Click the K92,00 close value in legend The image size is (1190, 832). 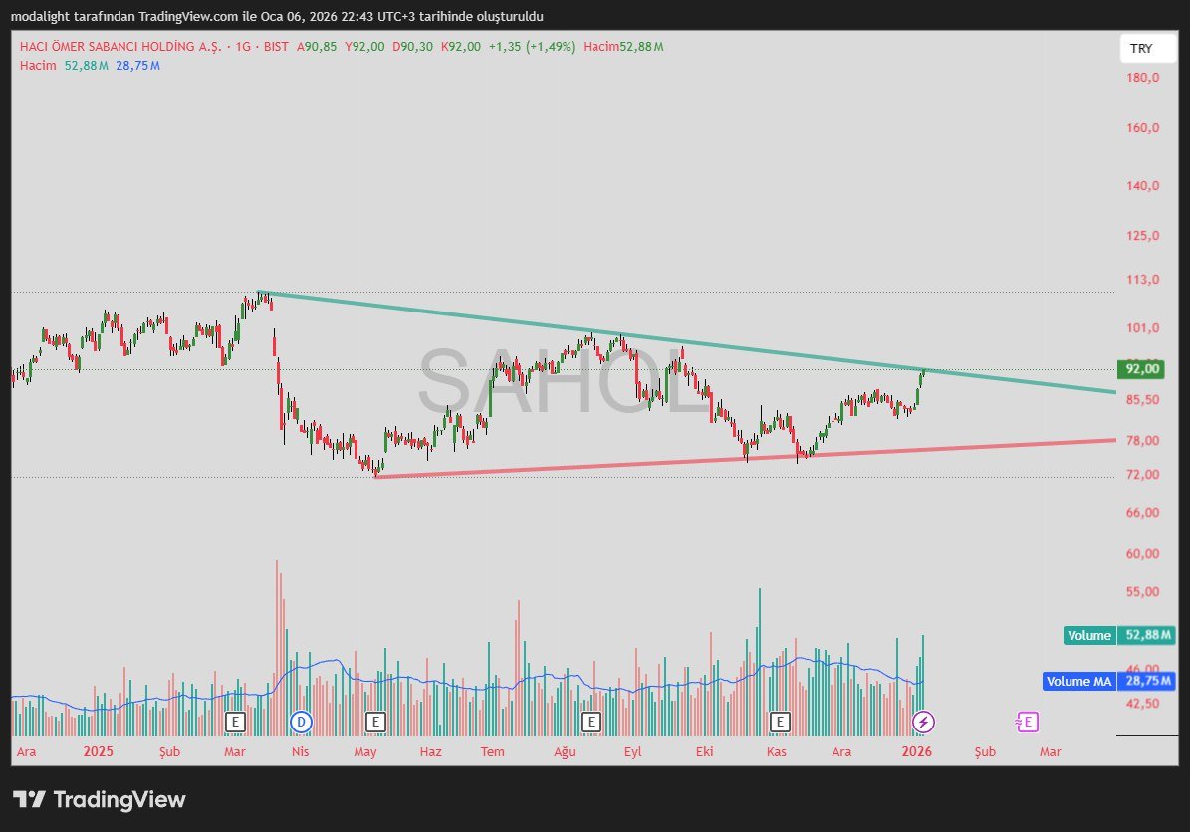tap(461, 46)
